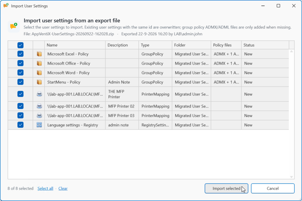Click the 'admin note' description in Language row
This screenshot has height=201, width=302.
(122, 125)
